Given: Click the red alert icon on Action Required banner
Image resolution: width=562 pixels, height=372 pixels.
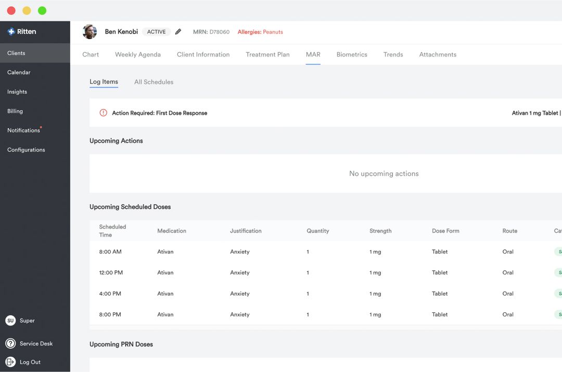Looking at the screenshot, I should click(x=103, y=112).
